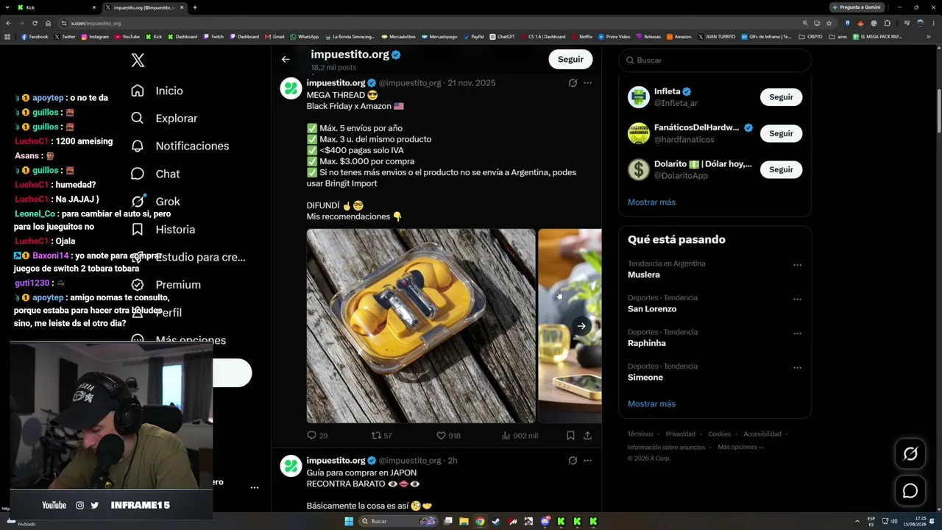Follow impuestito.org with Seguir button
Image resolution: width=942 pixels, height=530 pixels.
tap(570, 60)
